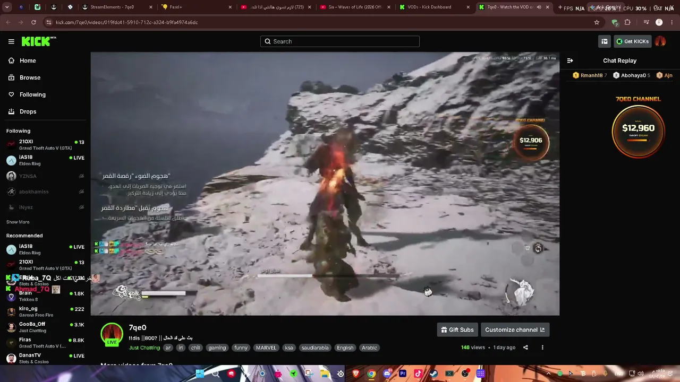
Task: Open taskbar search
Action: (216, 374)
